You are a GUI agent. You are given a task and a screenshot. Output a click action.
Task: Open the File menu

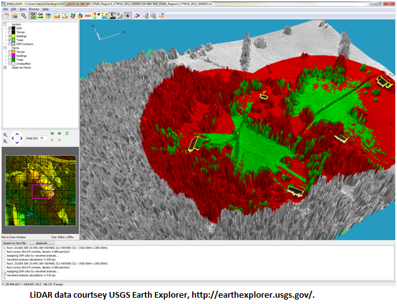point(5,9)
